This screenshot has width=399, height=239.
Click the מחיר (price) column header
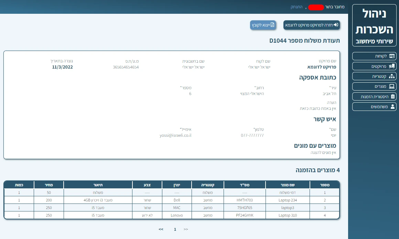49,185
